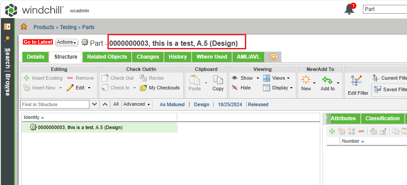Click the Paste clipboard icon

195,80
